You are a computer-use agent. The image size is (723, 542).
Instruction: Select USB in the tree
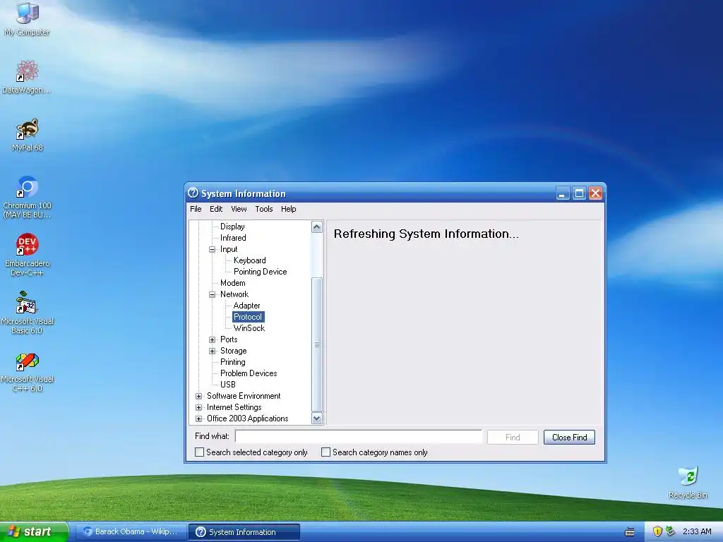tap(228, 385)
